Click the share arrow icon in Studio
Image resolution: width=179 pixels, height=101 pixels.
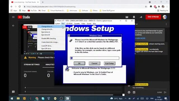point(141,17)
